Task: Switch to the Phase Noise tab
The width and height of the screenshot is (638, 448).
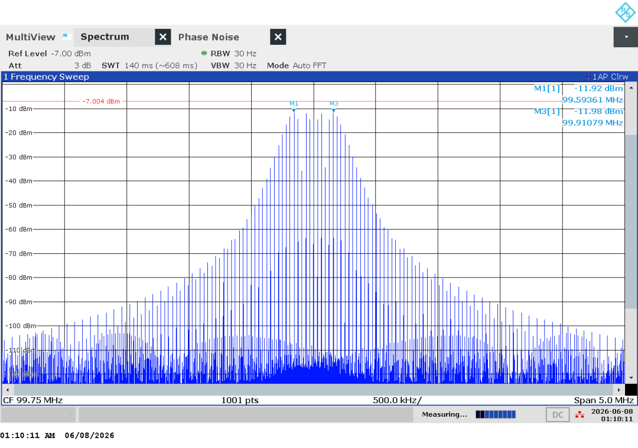Action: pyautogui.click(x=209, y=37)
